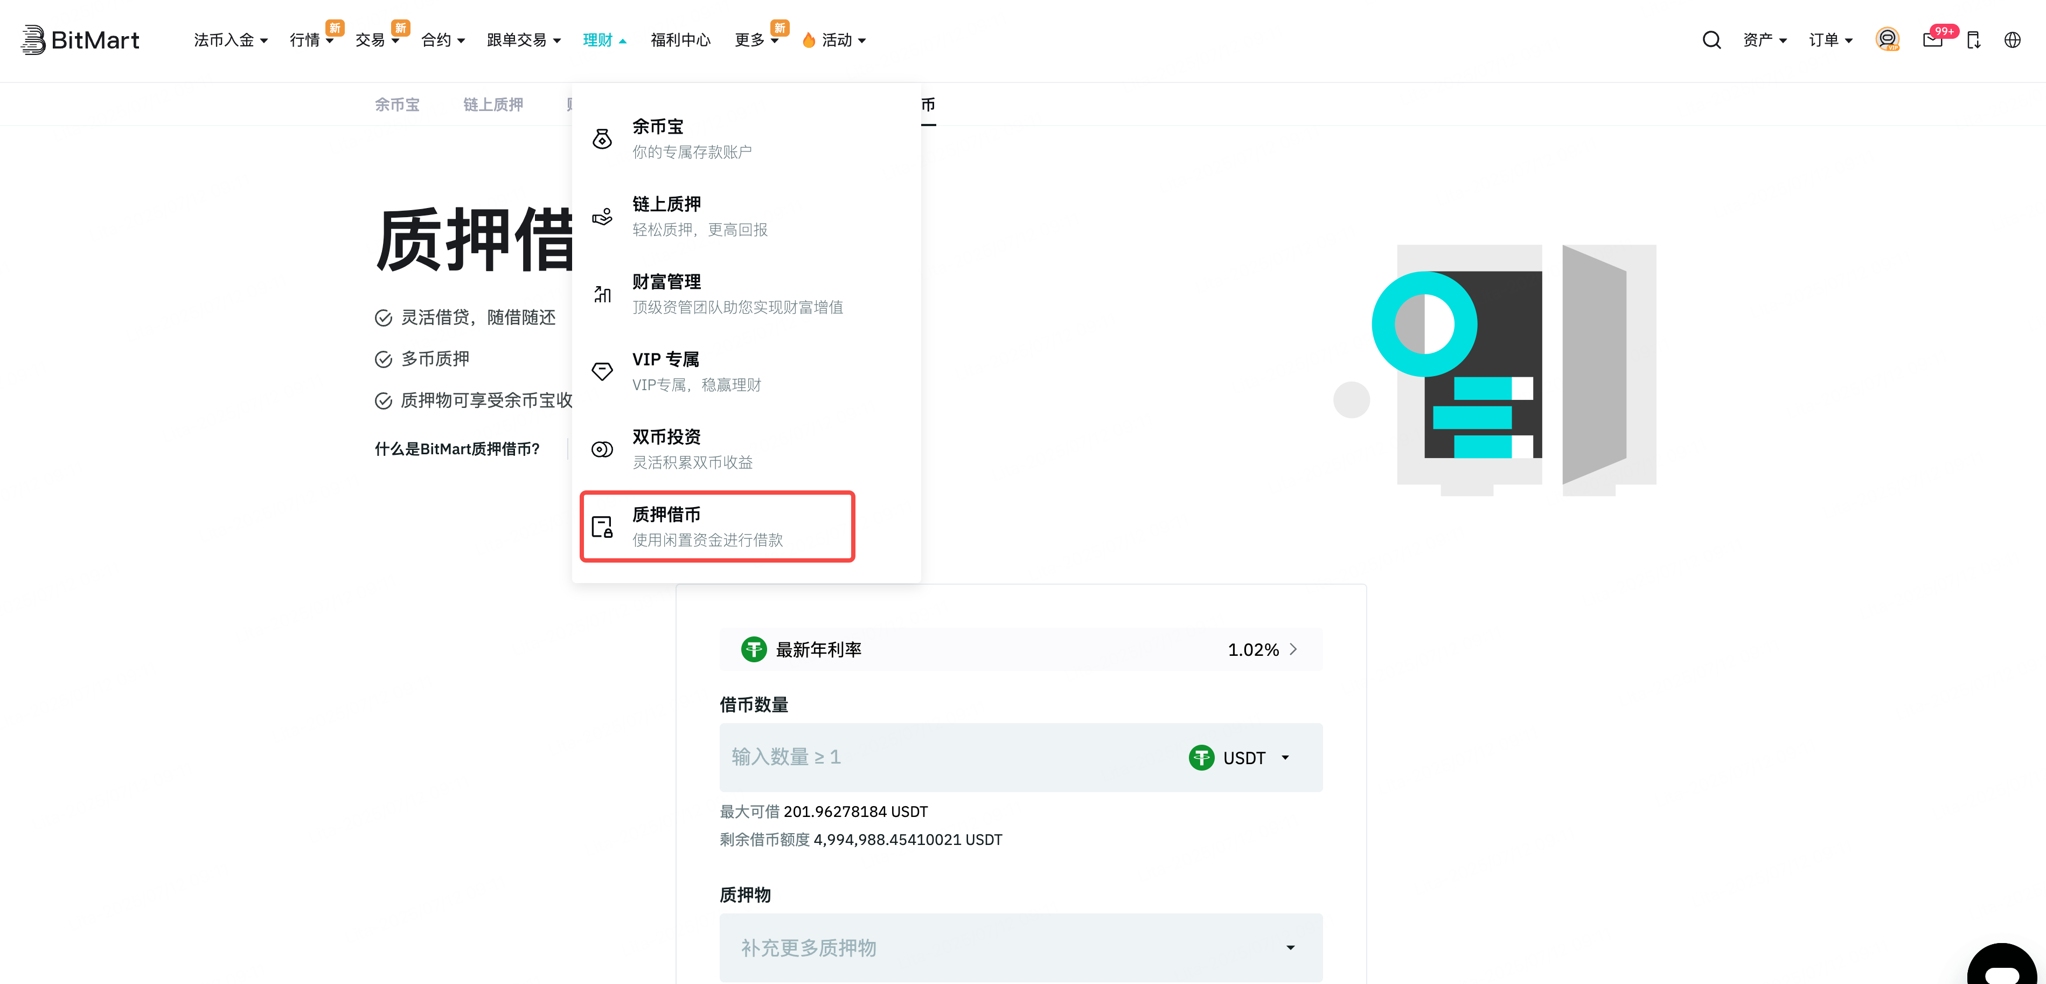Screen dimensions: 2046x984
Task: Expand the 法币入金 menu
Action: [x=231, y=40]
